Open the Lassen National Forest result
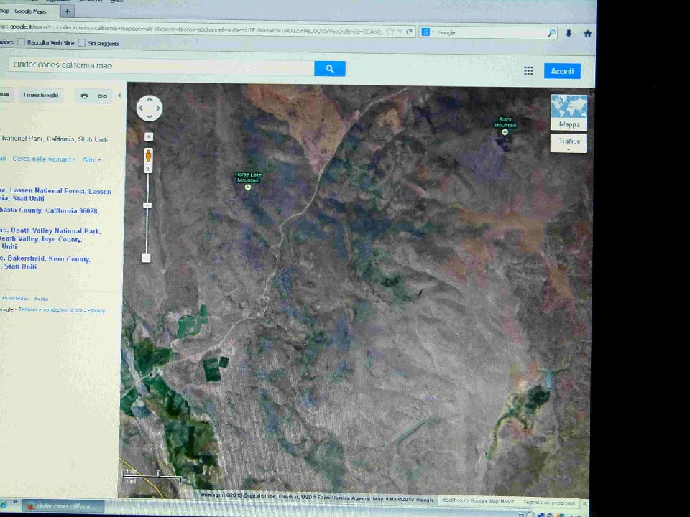 click(55, 195)
